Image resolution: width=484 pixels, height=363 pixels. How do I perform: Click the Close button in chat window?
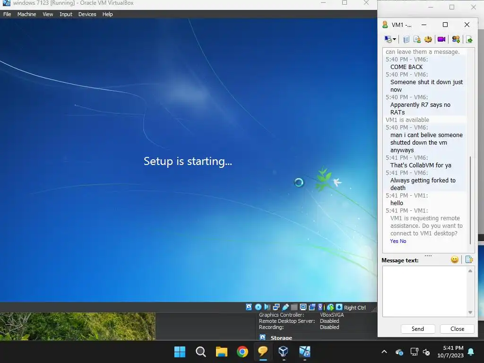tap(457, 329)
